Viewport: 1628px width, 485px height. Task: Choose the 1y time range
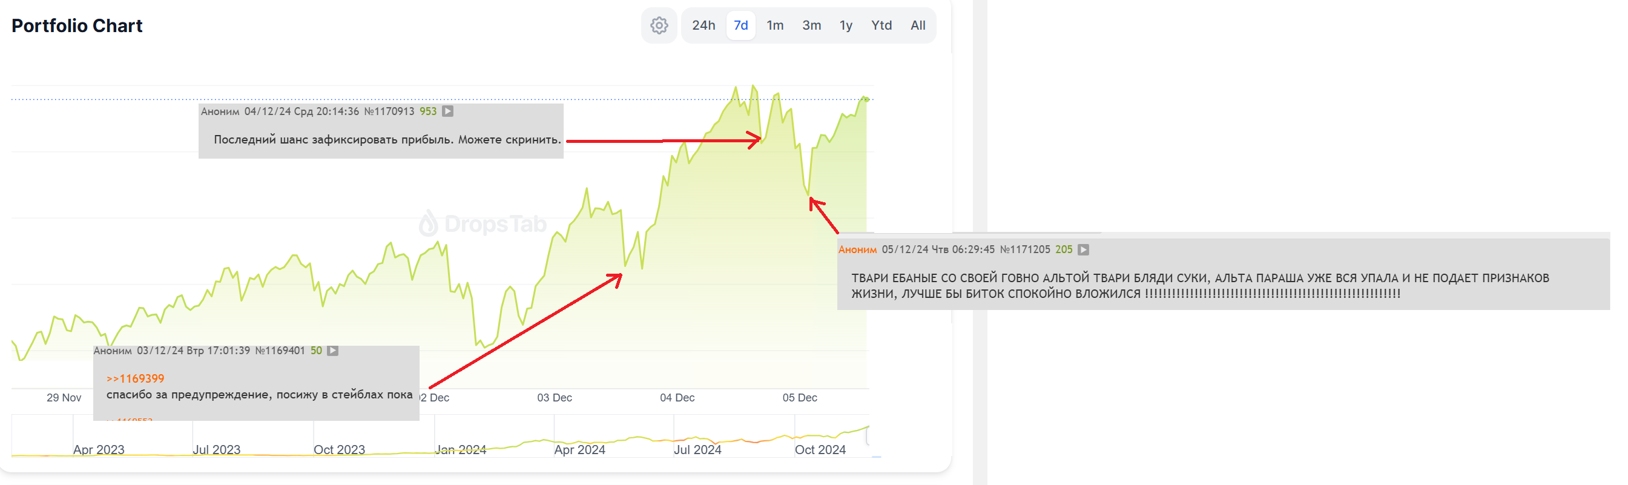coord(846,25)
